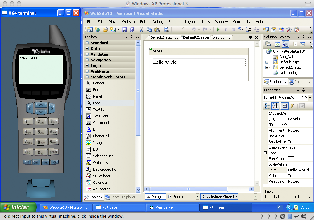314x220 pixels.
Task: Switch to Source view
Action: click(x=176, y=197)
